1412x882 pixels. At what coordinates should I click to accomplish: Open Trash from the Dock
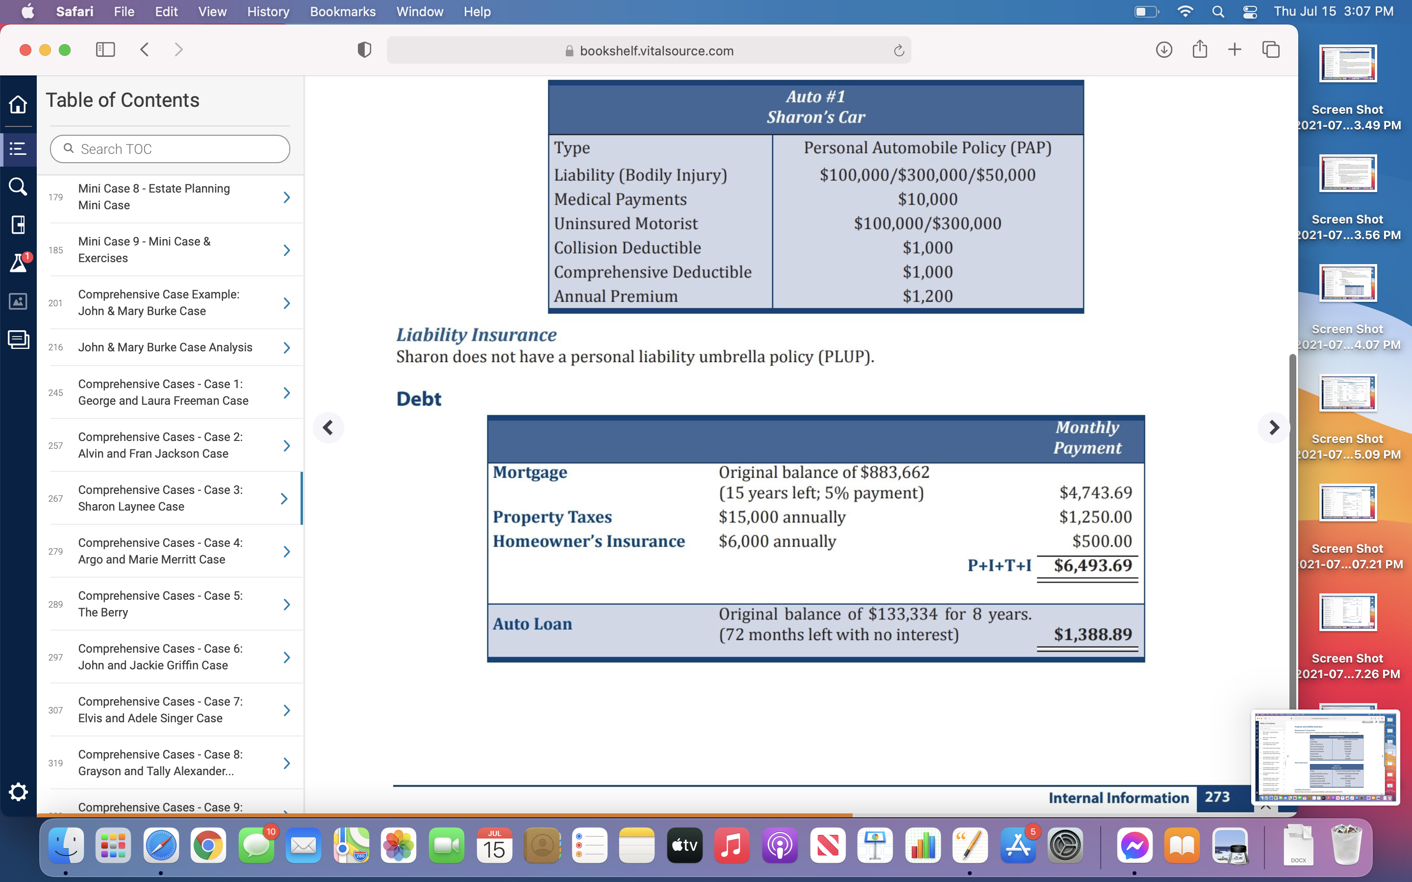[1347, 845]
